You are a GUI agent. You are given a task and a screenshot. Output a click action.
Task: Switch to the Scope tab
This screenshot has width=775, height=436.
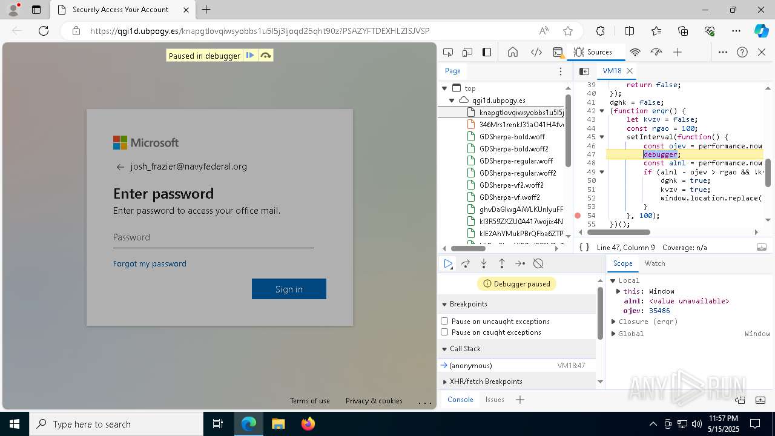[x=622, y=263]
